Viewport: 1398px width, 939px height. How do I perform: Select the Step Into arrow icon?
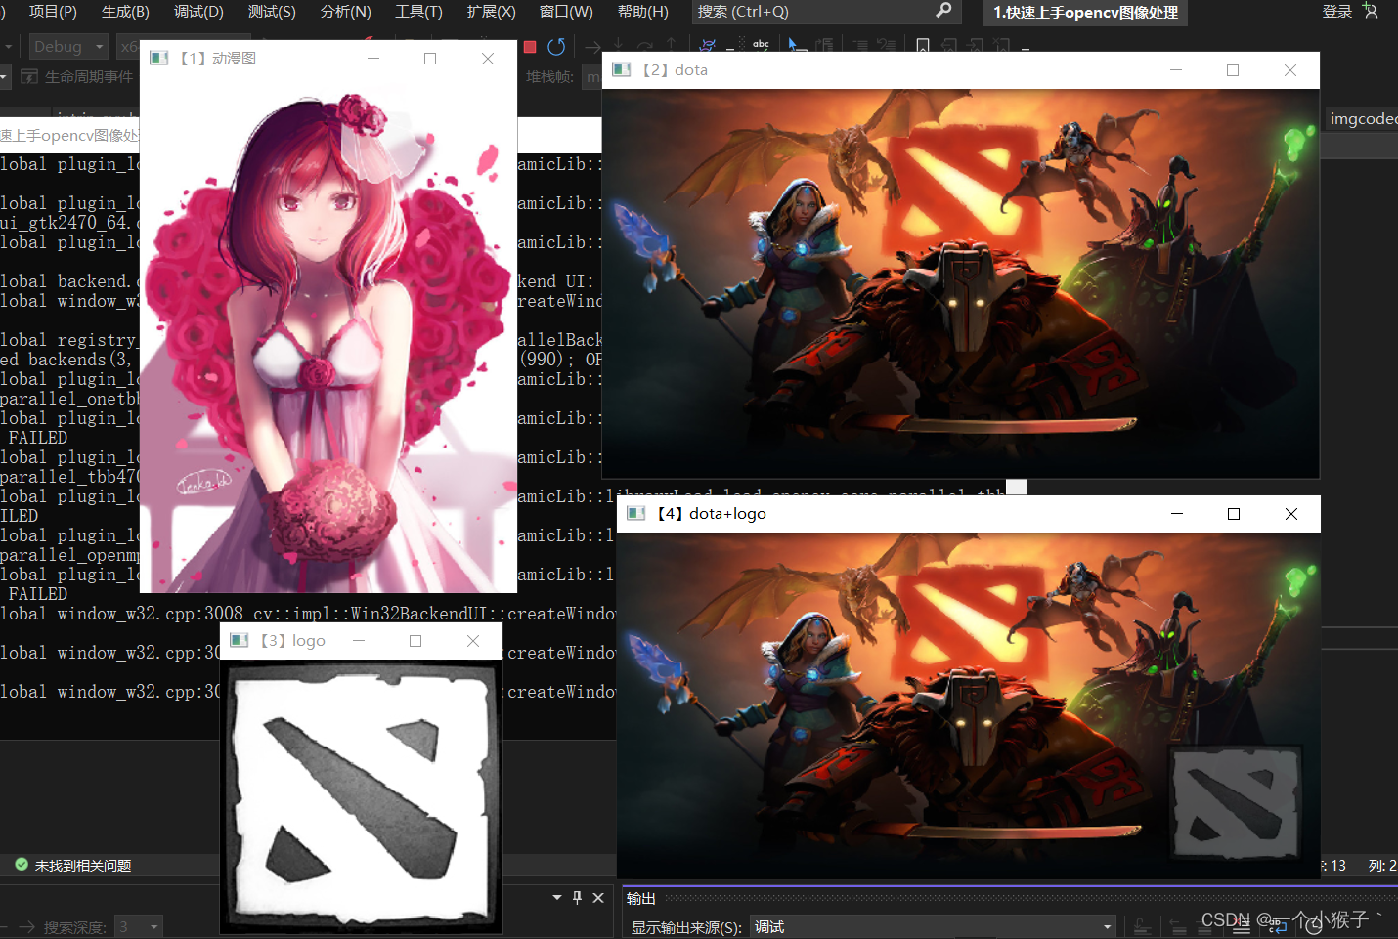(x=620, y=46)
